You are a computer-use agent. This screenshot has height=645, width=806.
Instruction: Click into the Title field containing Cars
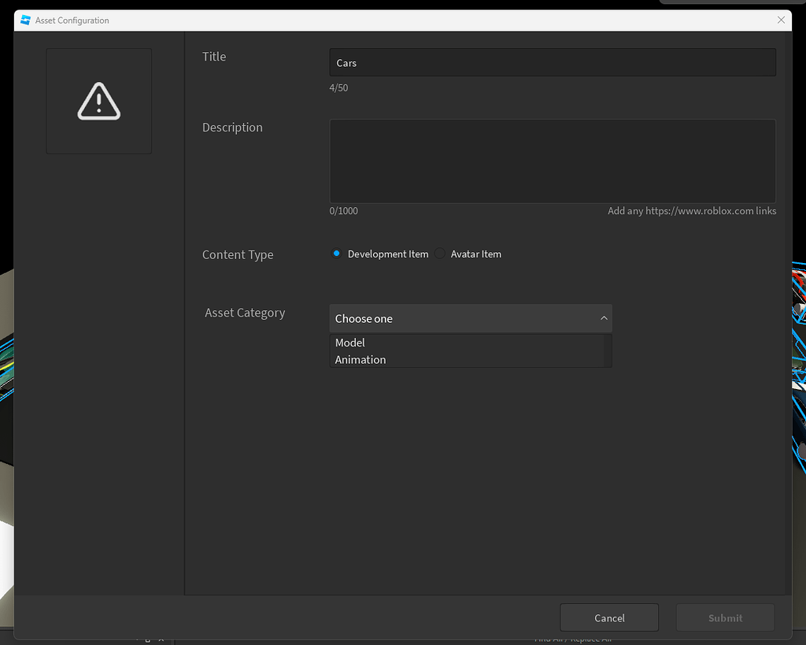[552, 63]
